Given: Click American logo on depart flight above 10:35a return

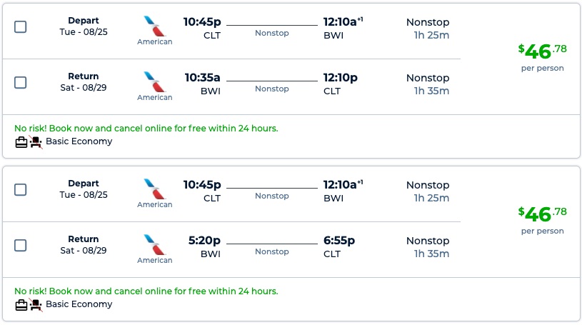Looking at the screenshot, I should tap(154, 26).
